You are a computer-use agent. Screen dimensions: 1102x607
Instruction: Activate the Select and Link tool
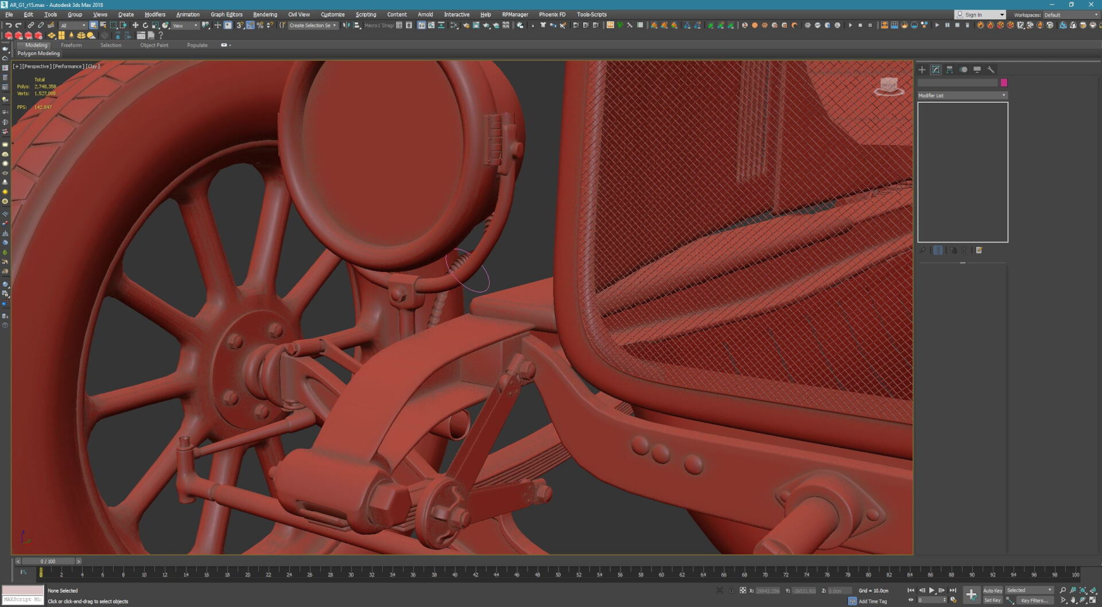pos(31,25)
